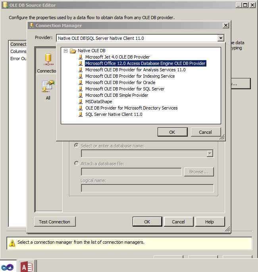258x272 pixels.
Task: Pick Microsoft OLE DB Provider for SQL Server
Action: [x=125, y=89]
